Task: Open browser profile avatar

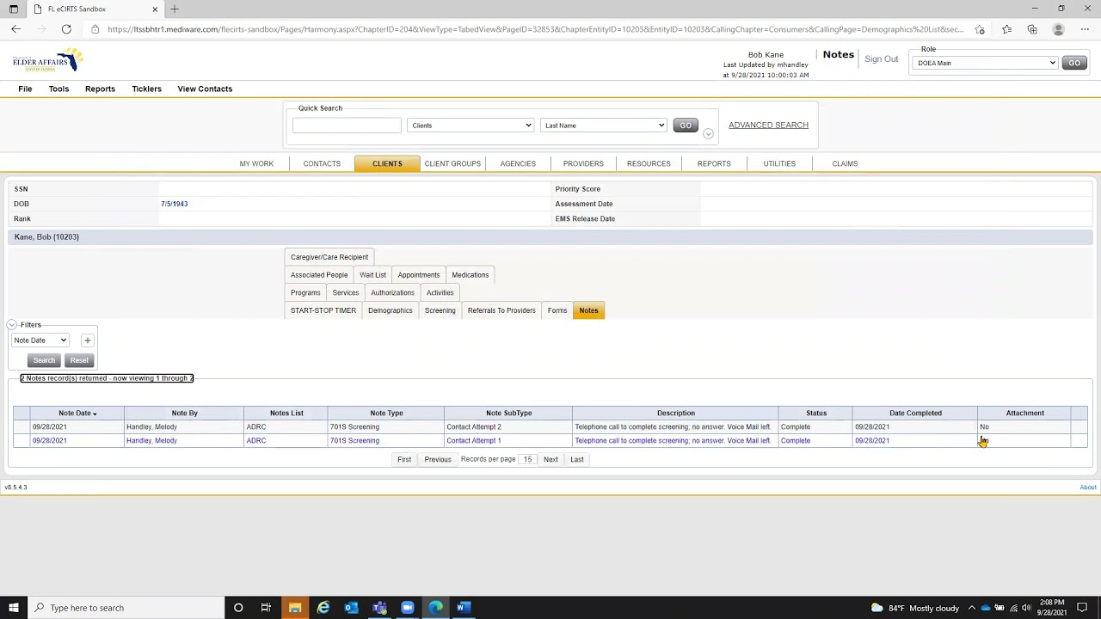Action: coord(1059,29)
